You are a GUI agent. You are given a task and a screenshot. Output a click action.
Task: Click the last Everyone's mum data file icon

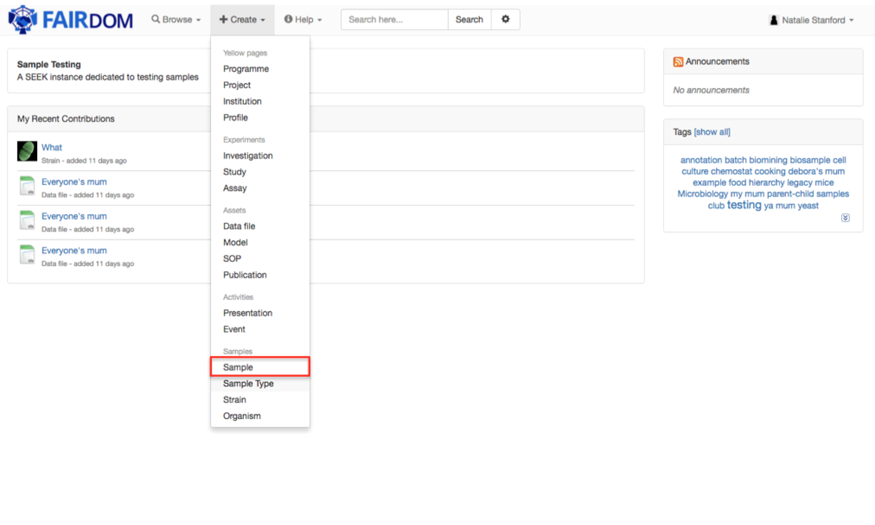pyautogui.click(x=27, y=255)
